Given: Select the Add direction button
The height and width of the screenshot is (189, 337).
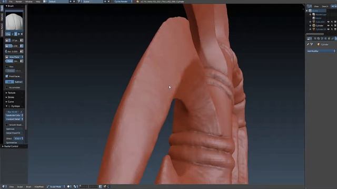Looking at the screenshot, I should pyautogui.click(x=9, y=82).
